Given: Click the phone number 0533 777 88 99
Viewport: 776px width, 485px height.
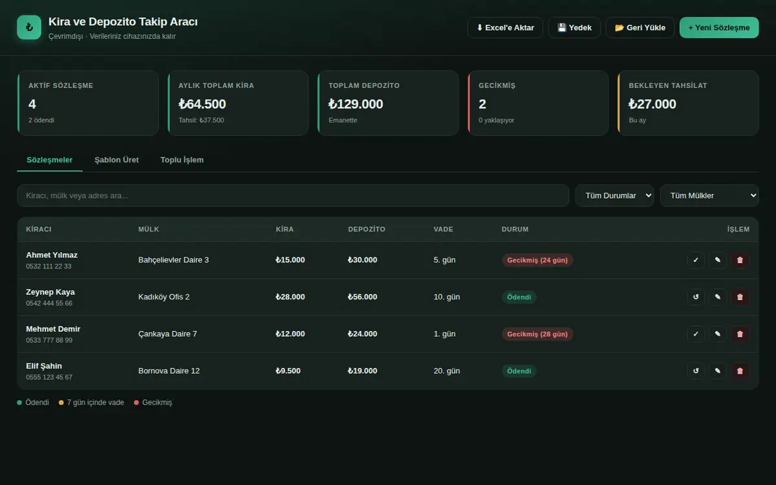Looking at the screenshot, I should coord(49,340).
